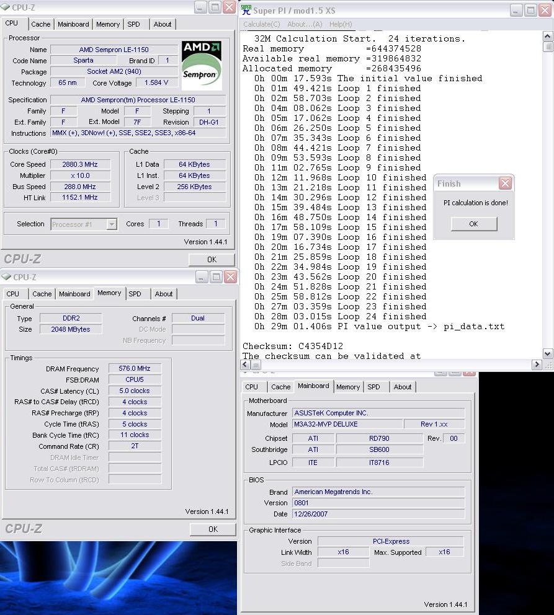Click the LPCIO IT8716 field
Viewport: 554px width, 615px height.
pos(380,462)
